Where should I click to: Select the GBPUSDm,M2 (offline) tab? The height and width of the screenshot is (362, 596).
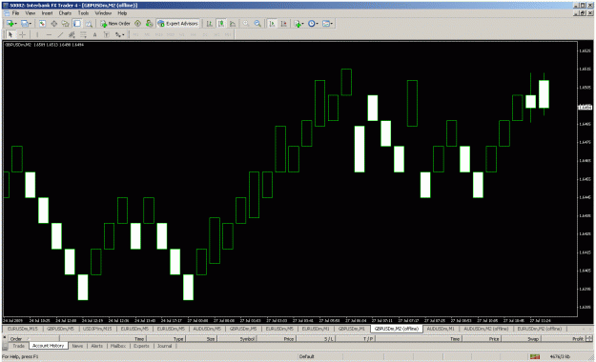pyautogui.click(x=396, y=329)
